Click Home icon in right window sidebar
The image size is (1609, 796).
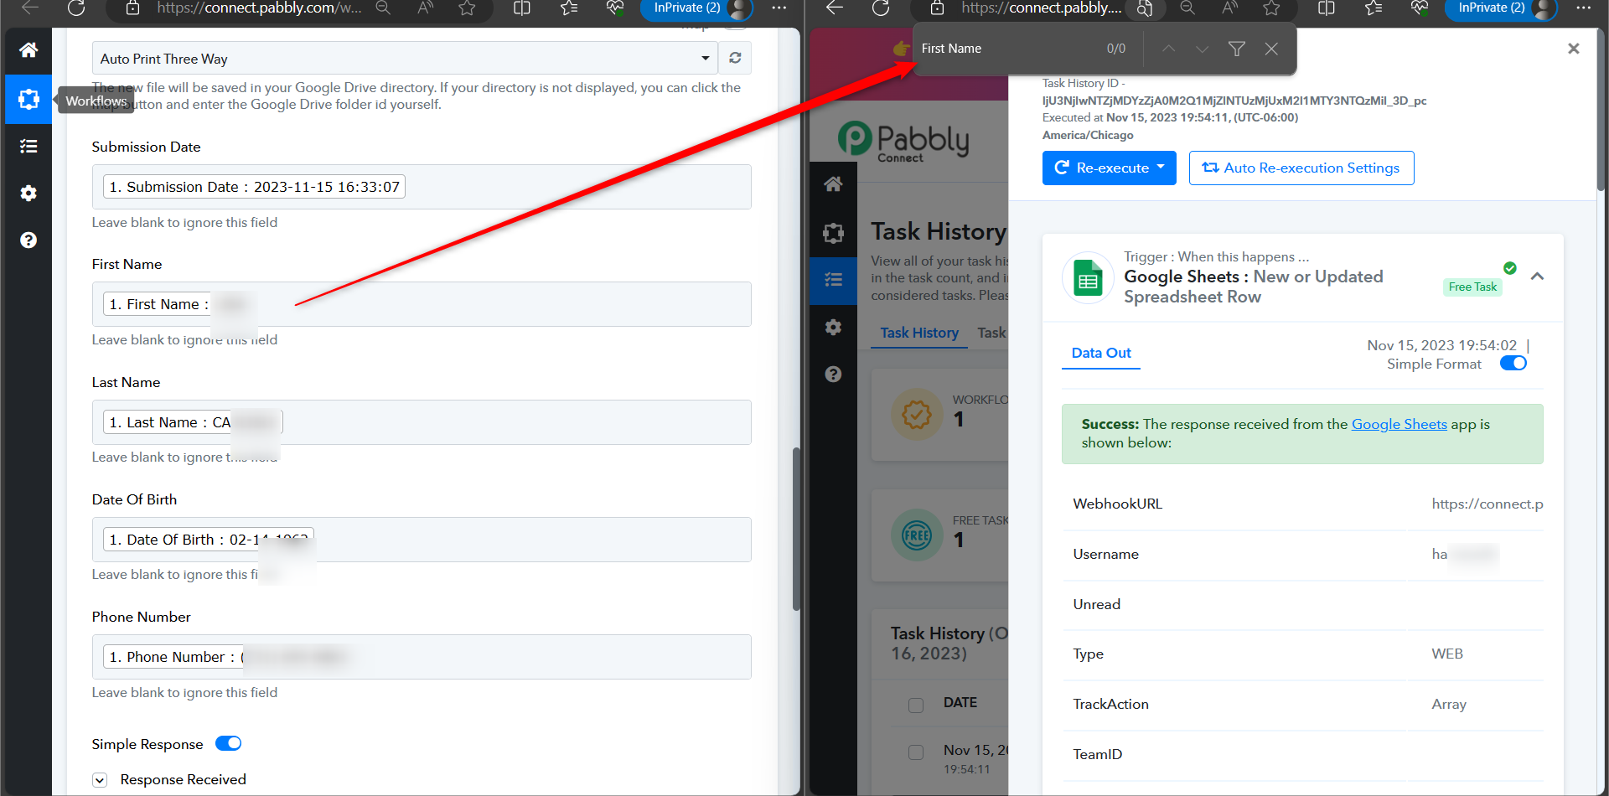[x=833, y=184]
